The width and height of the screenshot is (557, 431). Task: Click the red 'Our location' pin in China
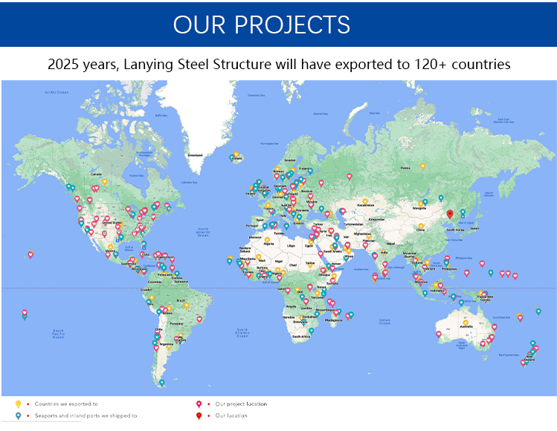pos(450,214)
